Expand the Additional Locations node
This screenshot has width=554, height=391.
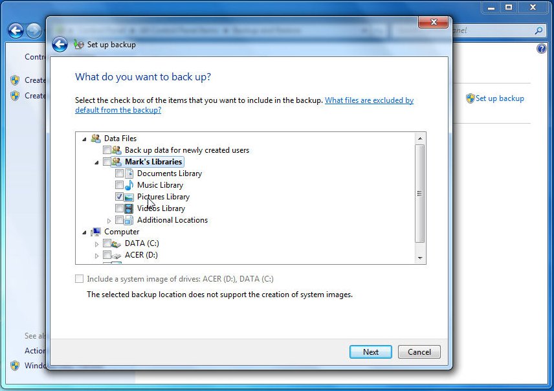pos(109,221)
